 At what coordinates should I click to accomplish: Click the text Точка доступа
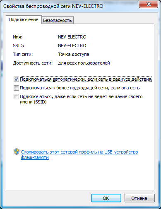click(74, 54)
